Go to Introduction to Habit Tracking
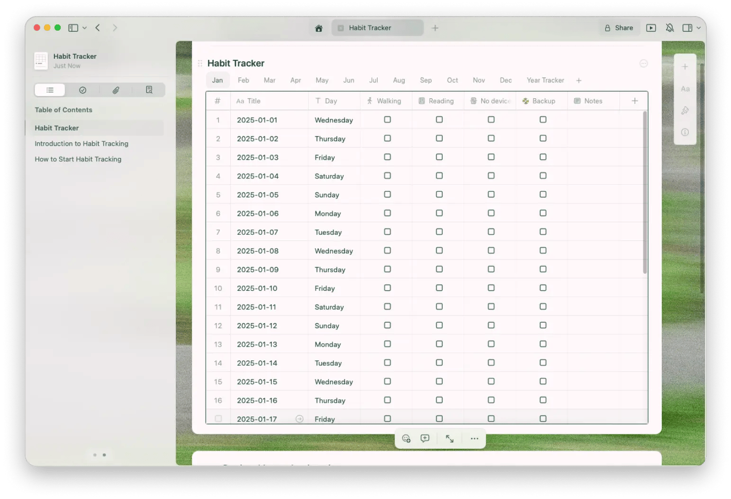Viewport: 731px width, 499px height. pos(81,144)
